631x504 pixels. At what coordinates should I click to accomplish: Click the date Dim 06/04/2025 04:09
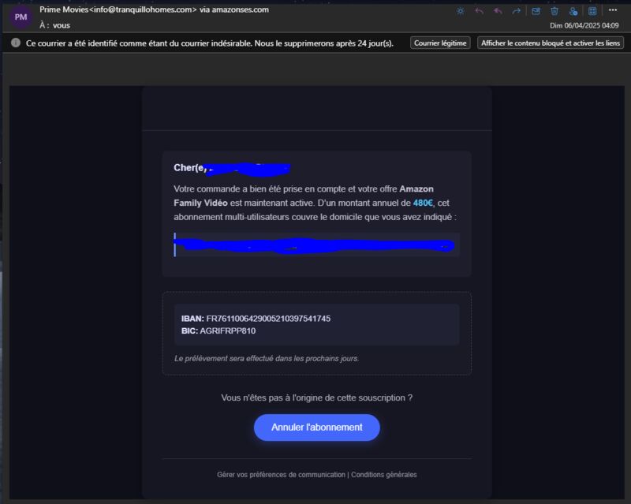click(584, 26)
